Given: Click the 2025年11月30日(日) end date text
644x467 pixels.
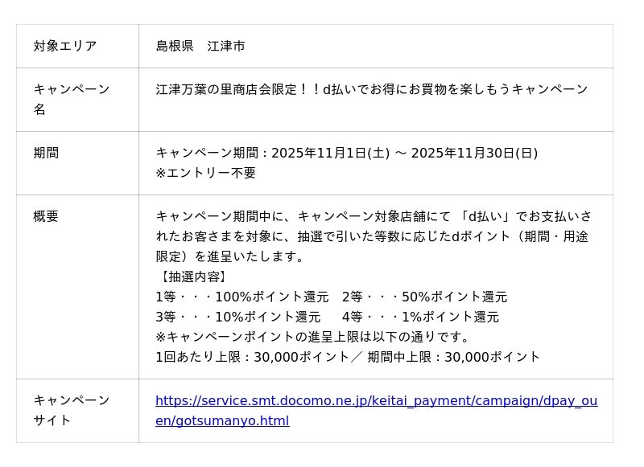Looking at the screenshot, I should tap(474, 153).
